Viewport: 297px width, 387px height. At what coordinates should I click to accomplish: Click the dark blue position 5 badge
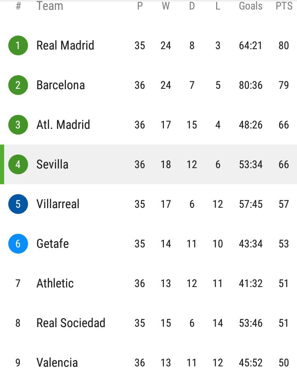tap(18, 204)
